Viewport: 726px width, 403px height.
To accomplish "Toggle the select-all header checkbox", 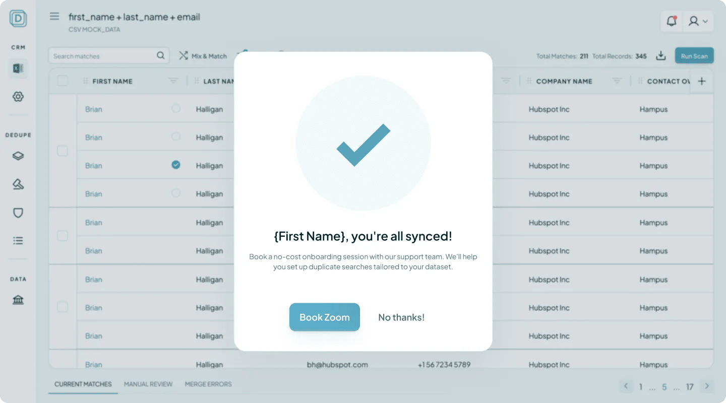I will click(63, 81).
